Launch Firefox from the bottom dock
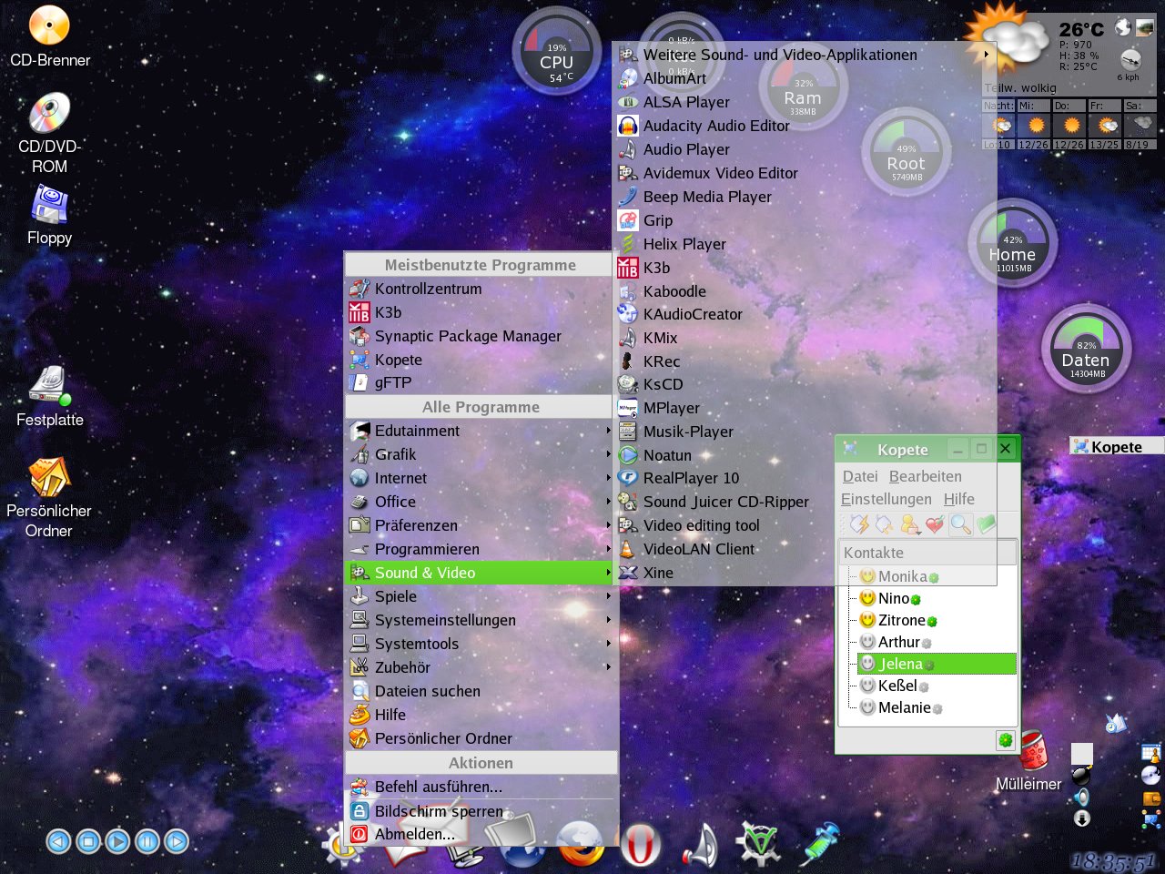 coord(581,843)
